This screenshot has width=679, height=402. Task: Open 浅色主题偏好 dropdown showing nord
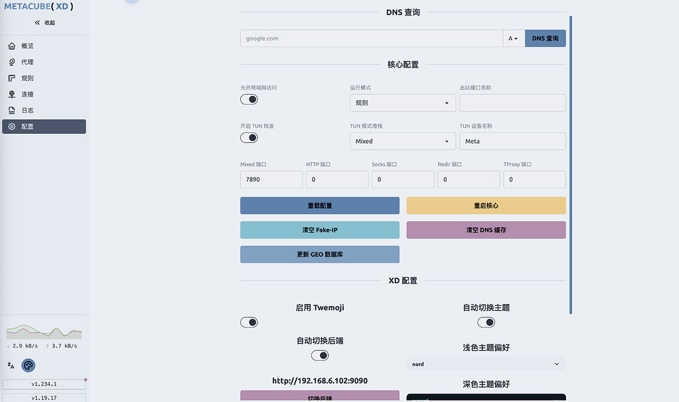(486, 364)
